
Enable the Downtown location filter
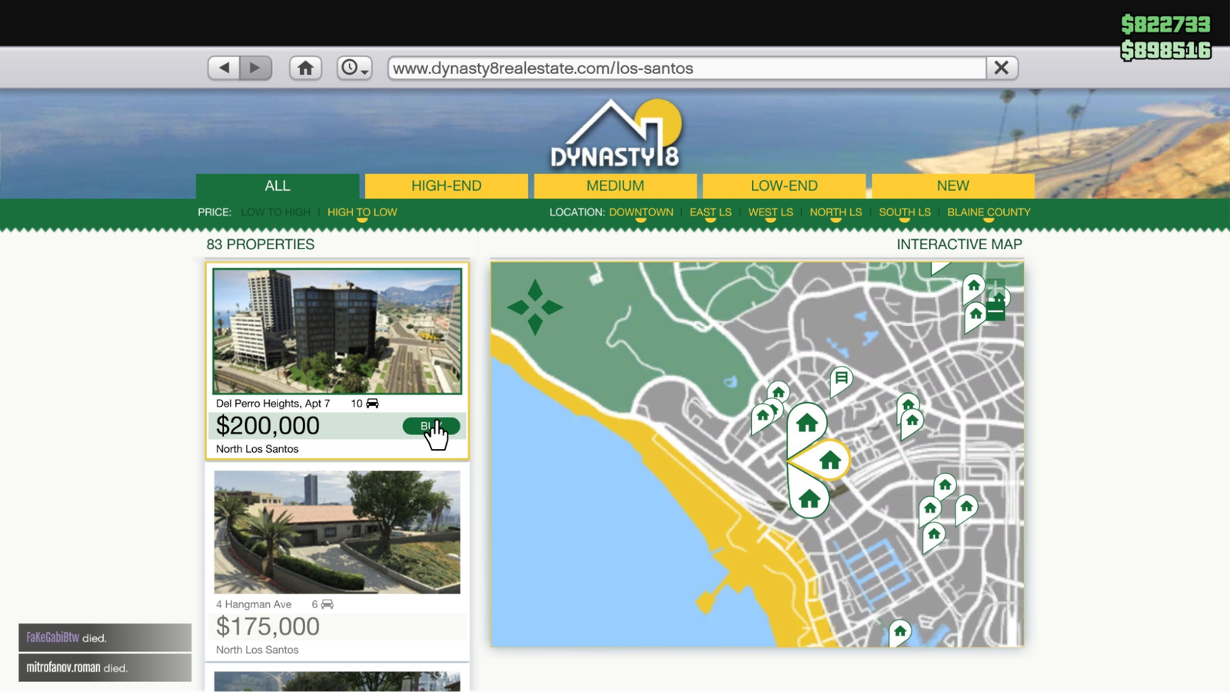(x=641, y=212)
